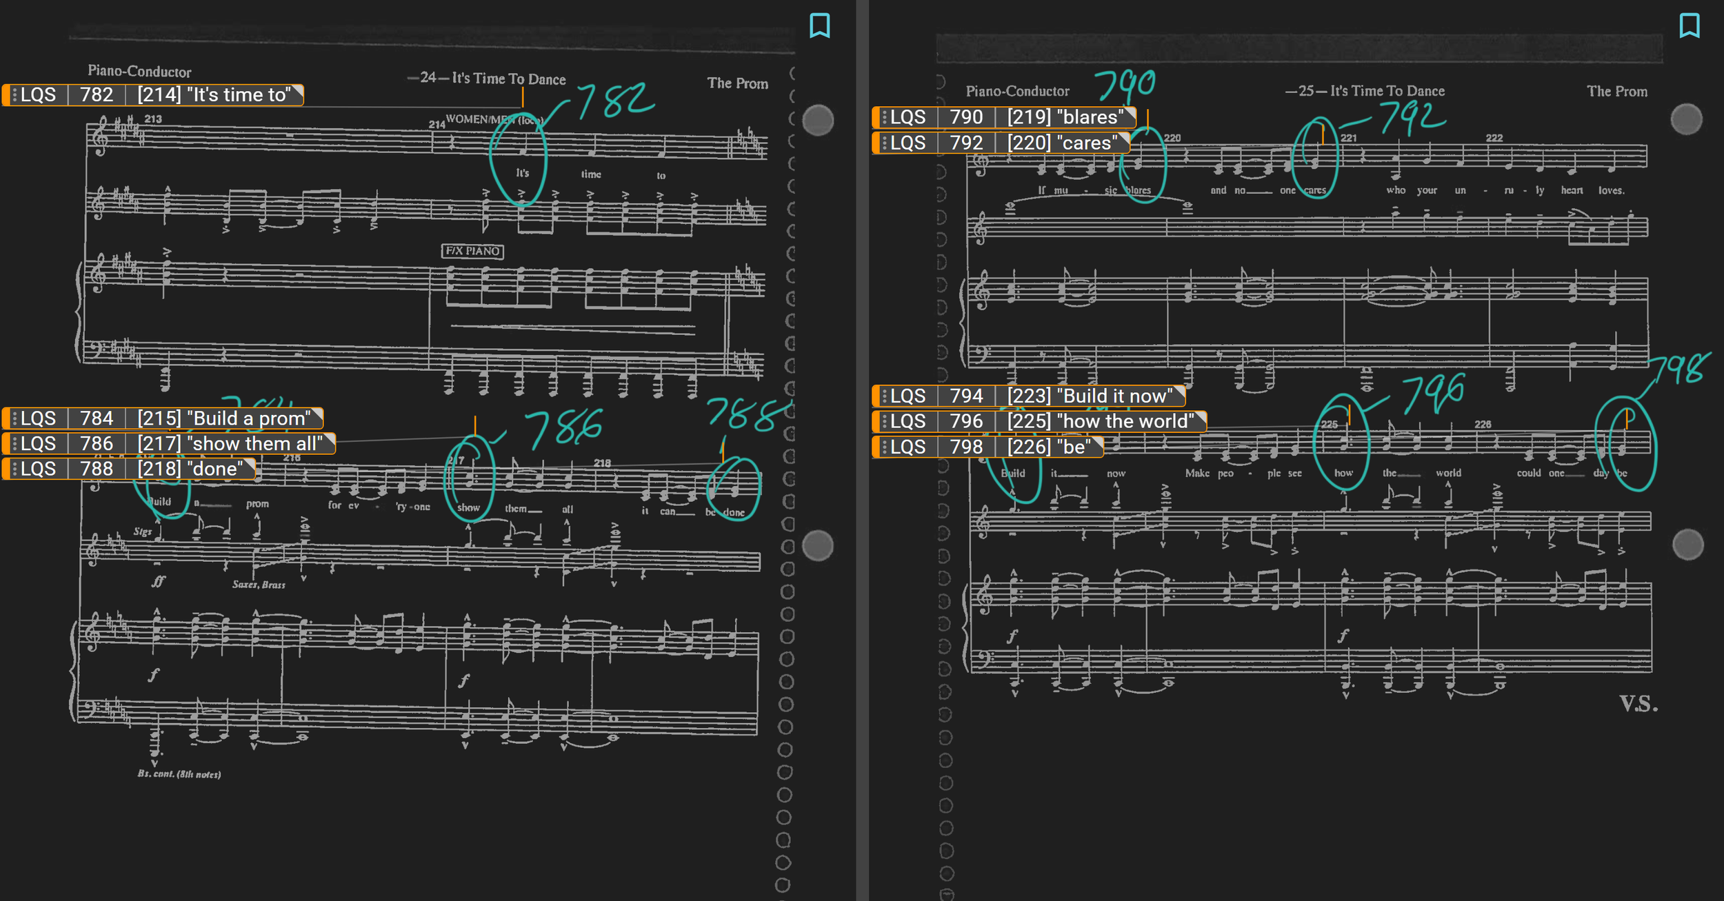Grab the handle of LQS cue 782
Viewport: 1724px width, 901px height.
pyautogui.click(x=14, y=95)
